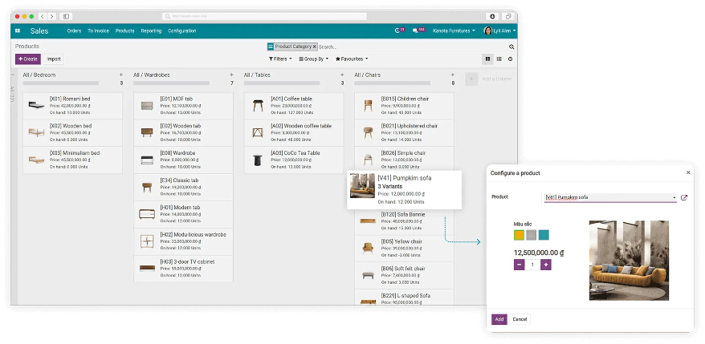Click Cancel in Configure a product dialog
Viewport: 705px width, 344px height.
pyautogui.click(x=520, y=319)
